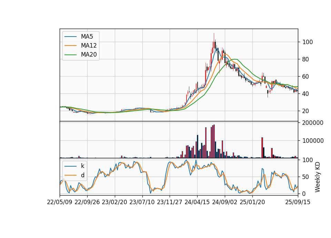Click the 24/09/02 date tick label
Image resolution: width=331 pixels, height=238 pixels.
224,202
